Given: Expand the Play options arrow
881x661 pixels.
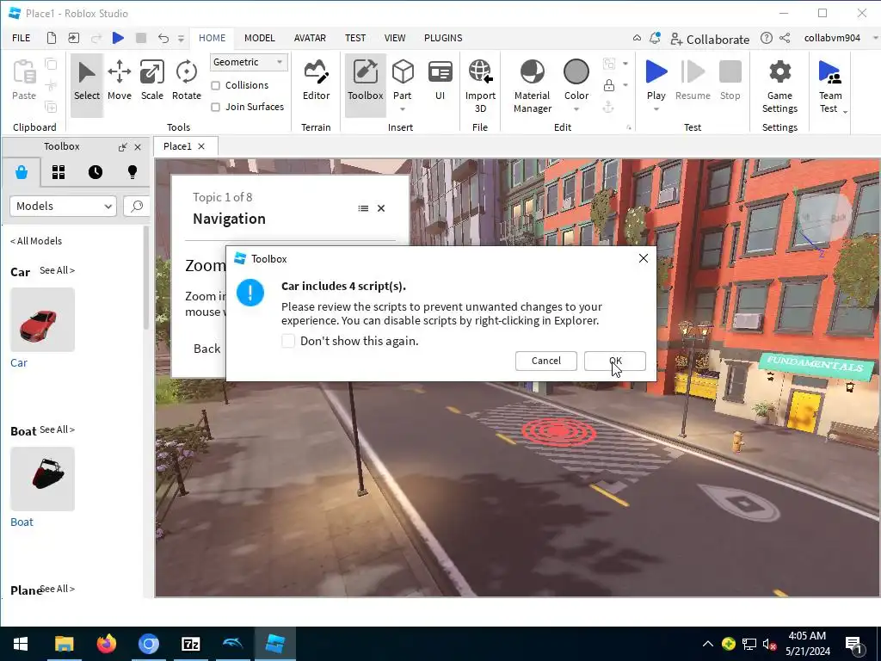Looking at the screenshot, I should [656, 109].
